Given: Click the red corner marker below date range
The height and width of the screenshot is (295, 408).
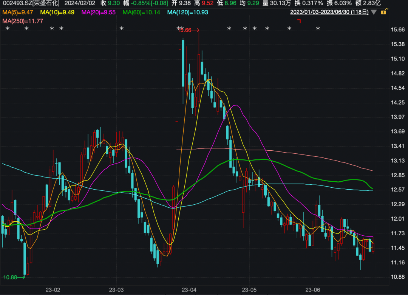Looking at the screenshot, I should (299, 21).
